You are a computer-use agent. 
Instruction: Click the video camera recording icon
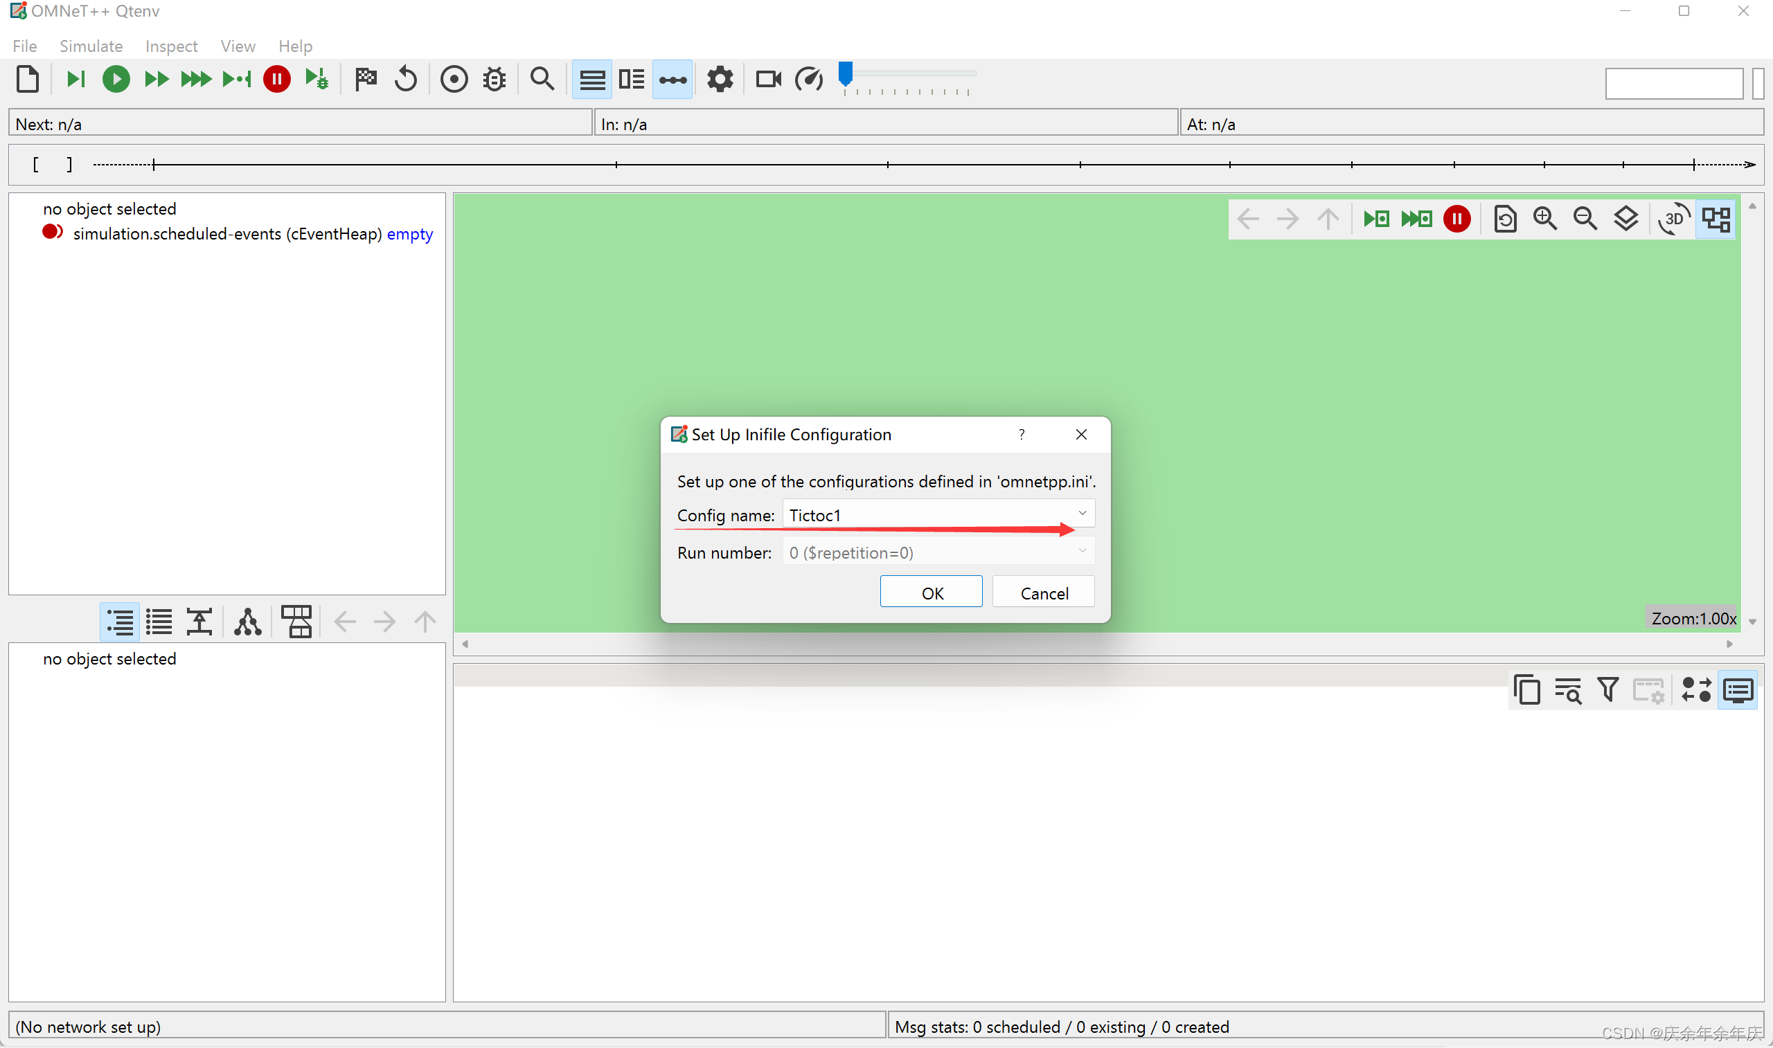coord(768,79)
